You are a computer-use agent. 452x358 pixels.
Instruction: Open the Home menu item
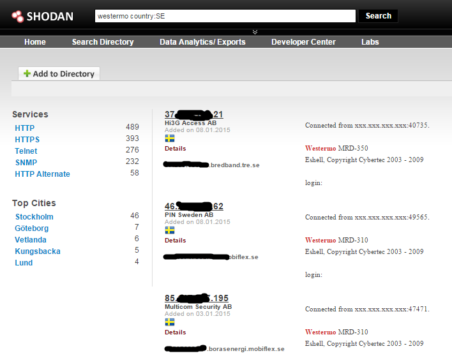pos(35,42)
